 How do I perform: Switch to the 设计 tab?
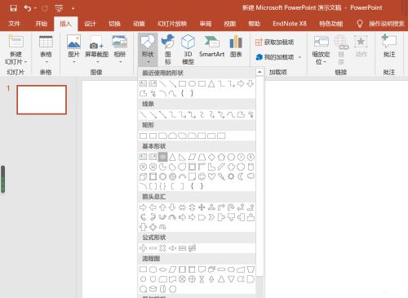90,24
